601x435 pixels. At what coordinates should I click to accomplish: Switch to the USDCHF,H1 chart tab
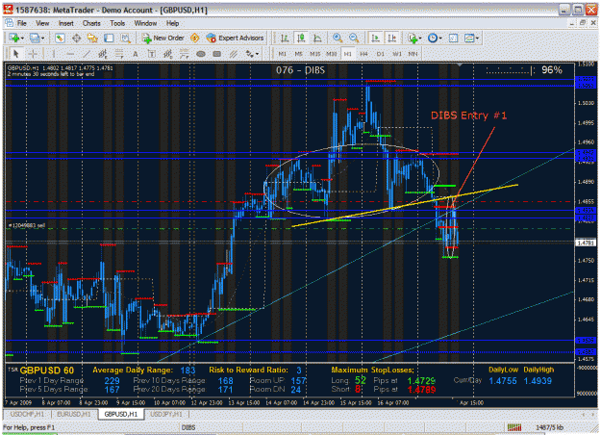click(27, 414)
